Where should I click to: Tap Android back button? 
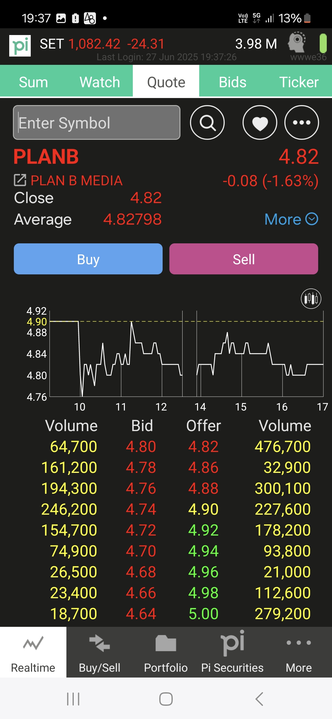coord(259,699)
